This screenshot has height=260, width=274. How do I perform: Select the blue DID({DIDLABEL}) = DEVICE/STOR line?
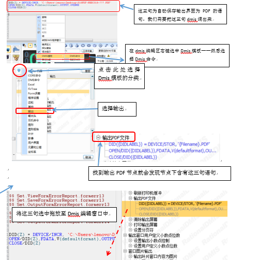[159, 145]
